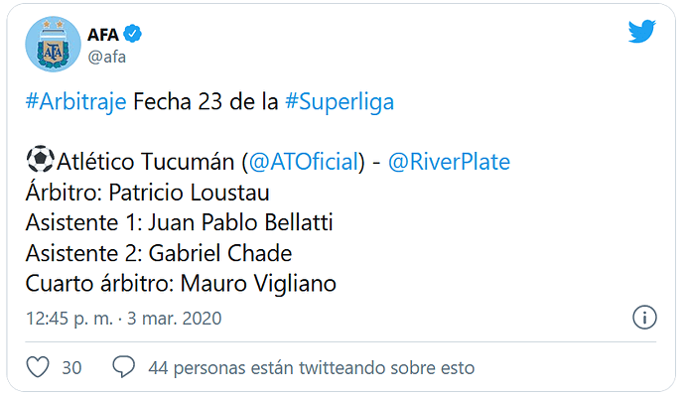Screen dimensions: 685x395
Task: Click the Cuarto árbitro: Mauro Vigliano text
Action: tap(181, 283)
